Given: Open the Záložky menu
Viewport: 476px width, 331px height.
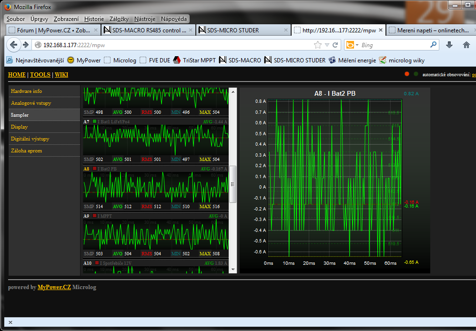Looking at the screenshot, I should (119, 19).
